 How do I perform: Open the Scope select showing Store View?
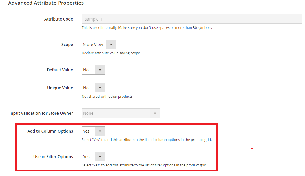[x=94, y=45]
